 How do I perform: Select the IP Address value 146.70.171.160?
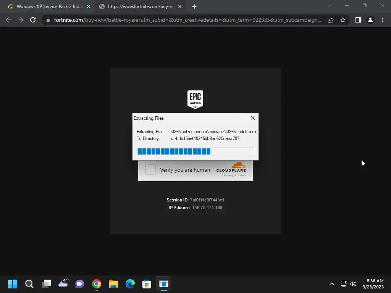tap(207, 208)
